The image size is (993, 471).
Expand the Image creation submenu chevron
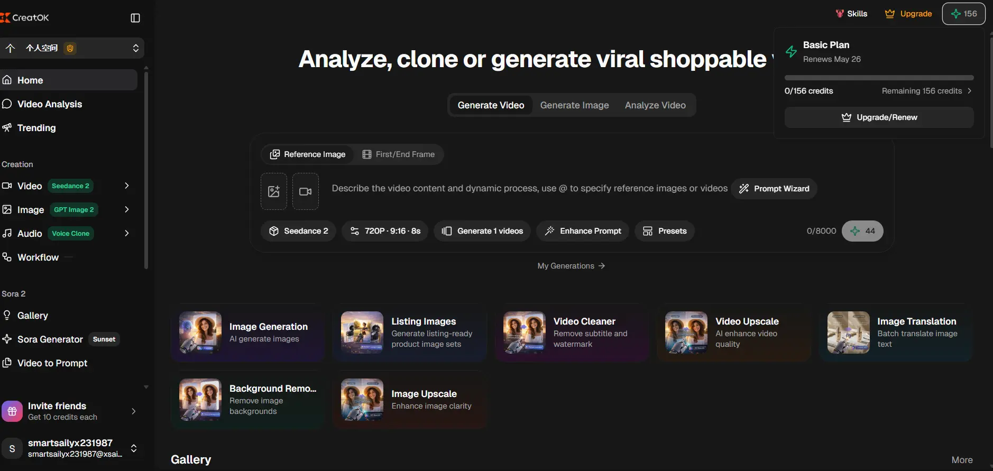click(127, 209)
